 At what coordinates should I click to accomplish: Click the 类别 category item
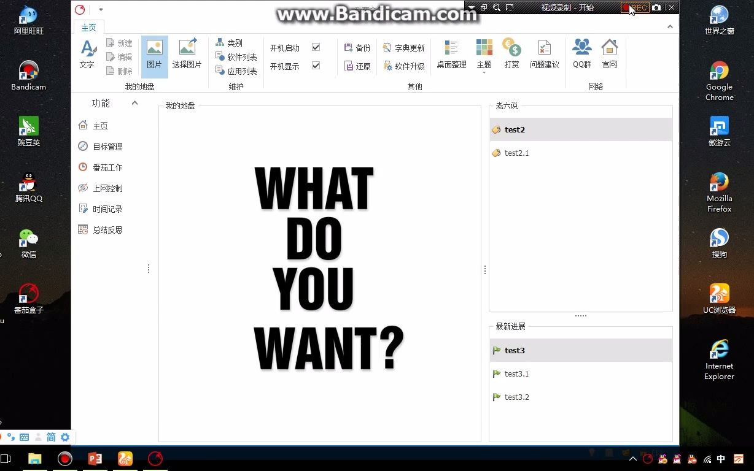coord(229,43)
